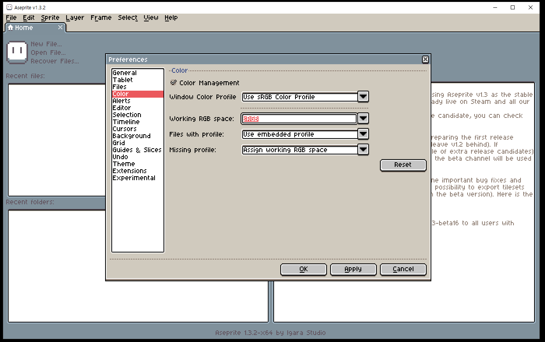Switch to the Home tab
Viewport: 545px width, 342px height.
click(35, 28)
